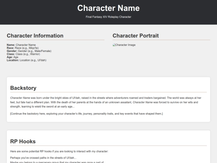Click the 'Class: Class (e.g., Warrior)' line
Image resolution: width=217 pixels, height=163 pixels.
click(23, 54)
